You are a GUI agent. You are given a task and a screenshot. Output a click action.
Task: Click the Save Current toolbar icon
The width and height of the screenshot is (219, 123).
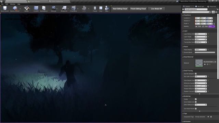pyautogui.click(x=5, y=9)
